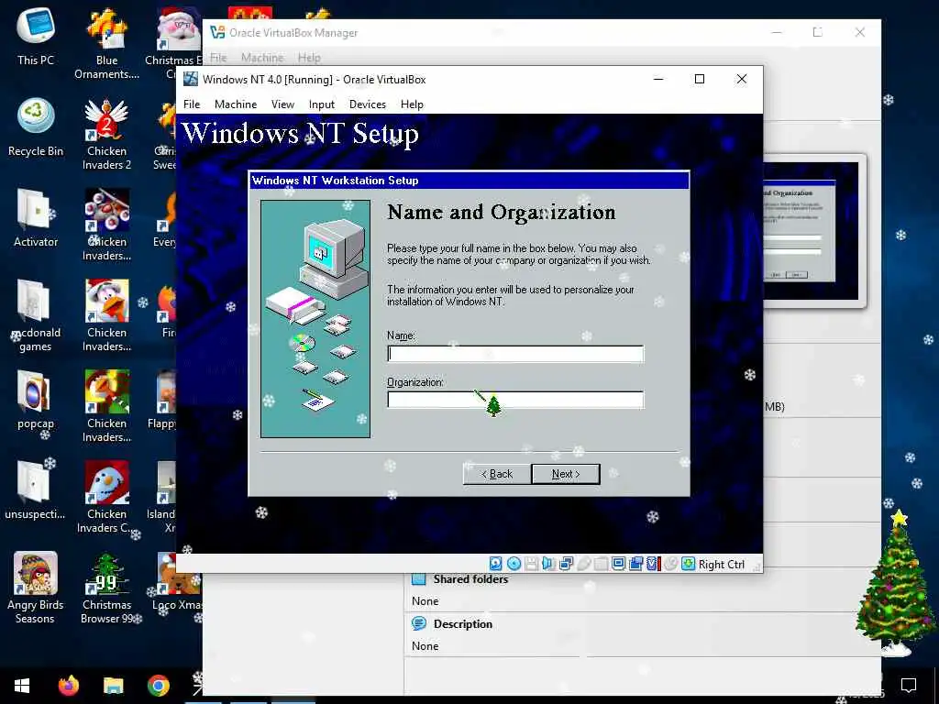Click the Windows NT Workstation Setup title bar
Image resolution: width=939 pixels, height=704 pixels.
tap(469, 181)
